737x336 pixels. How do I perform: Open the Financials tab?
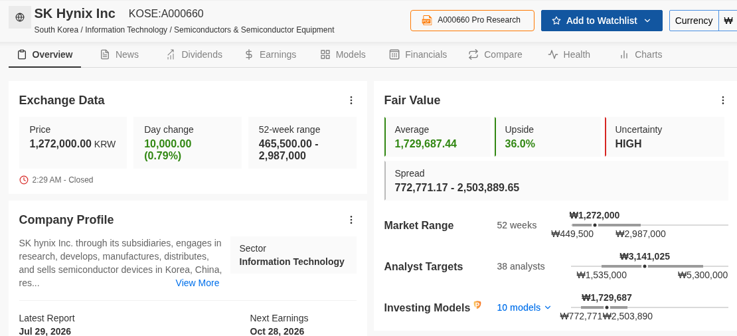tap(418, 54)
